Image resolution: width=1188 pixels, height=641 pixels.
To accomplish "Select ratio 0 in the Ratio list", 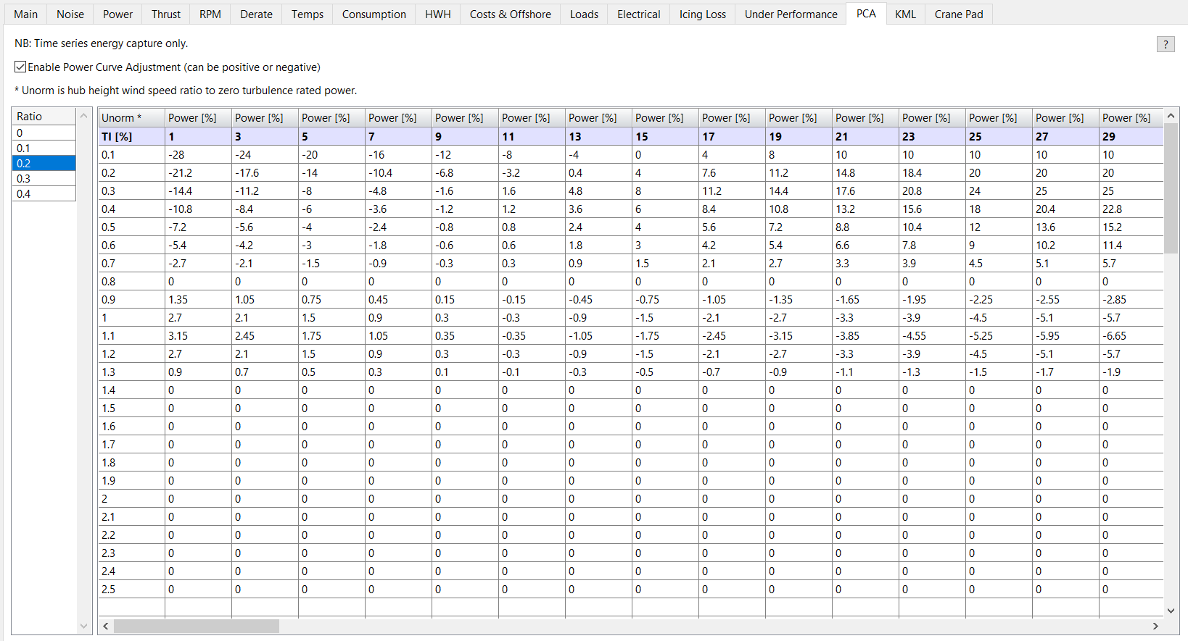I will [x=44, y=133].
